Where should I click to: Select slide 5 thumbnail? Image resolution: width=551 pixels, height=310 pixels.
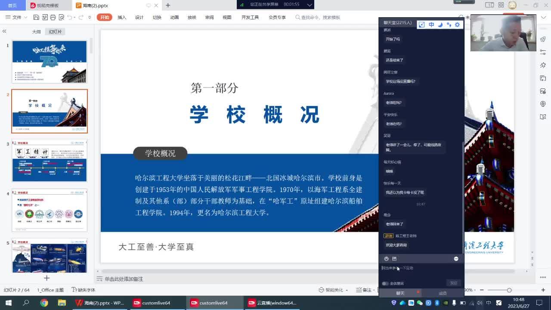pos(50,256)
